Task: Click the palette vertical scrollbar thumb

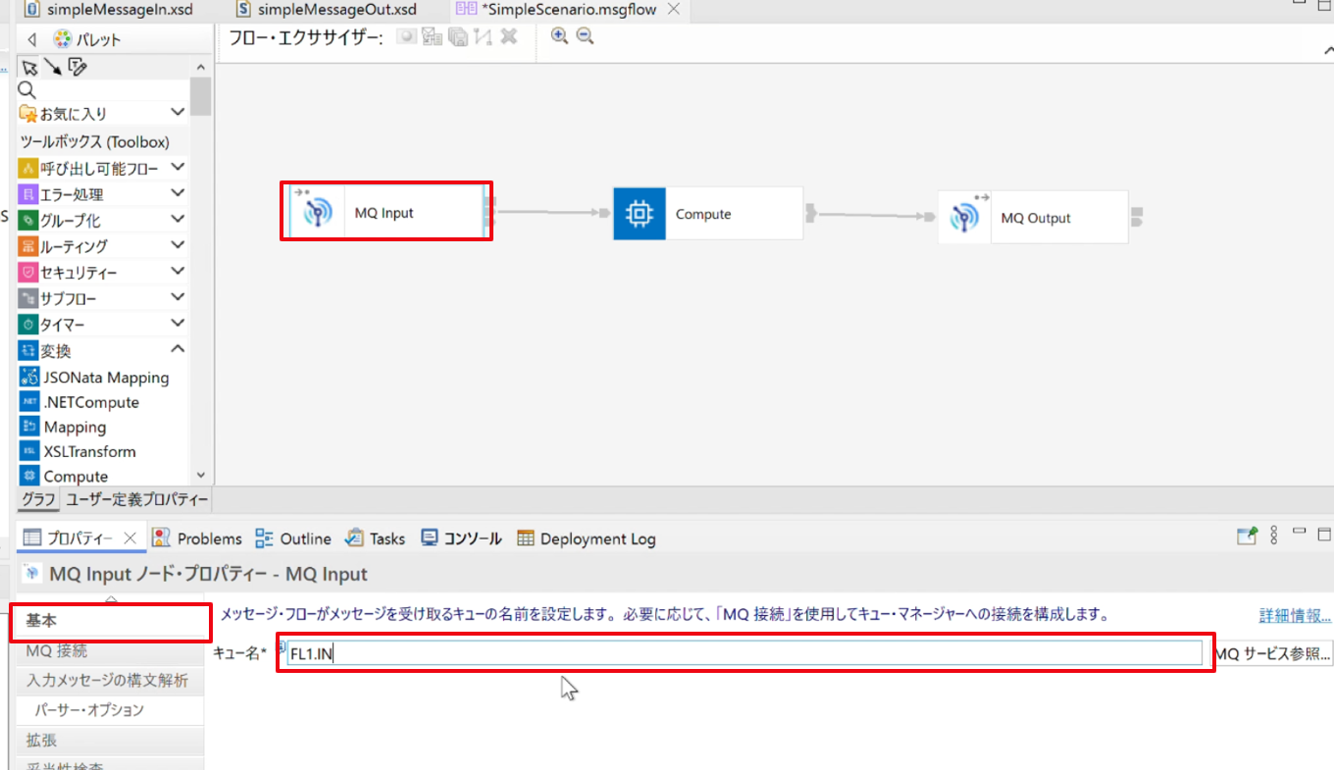Action: pyautogui.click(x=201, y=96)
